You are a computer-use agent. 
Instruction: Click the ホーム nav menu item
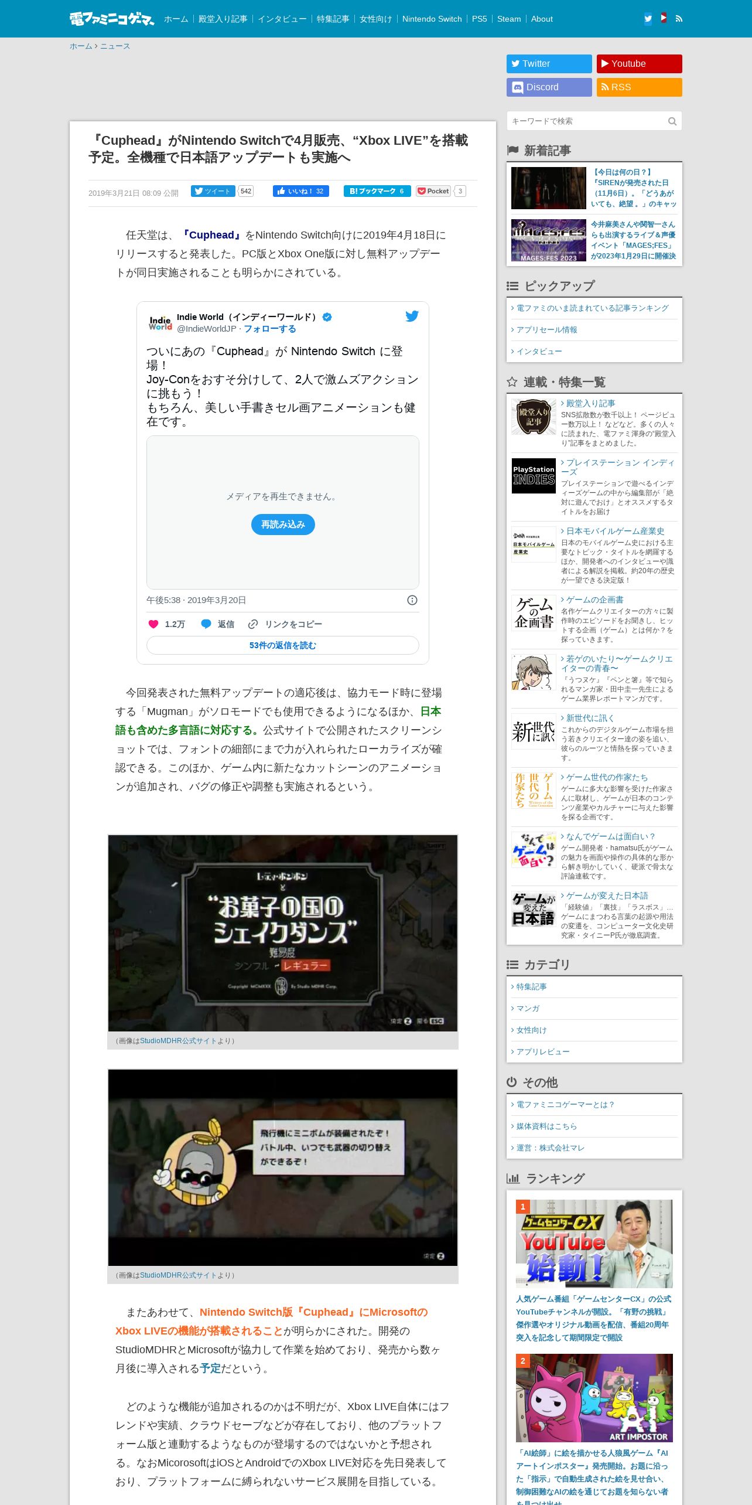pos(176,19)
